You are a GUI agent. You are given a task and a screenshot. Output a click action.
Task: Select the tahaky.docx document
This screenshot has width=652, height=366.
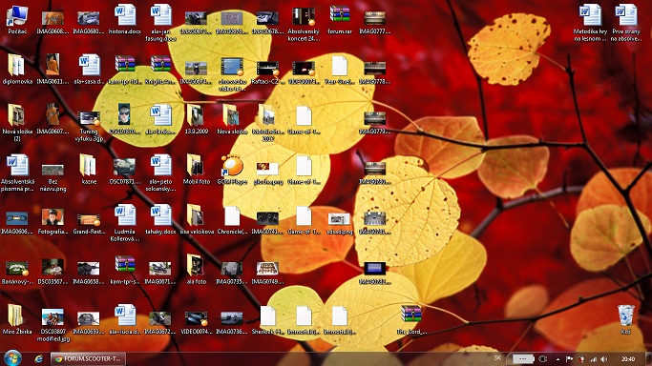pyautogui.click(x=160, y=220)
